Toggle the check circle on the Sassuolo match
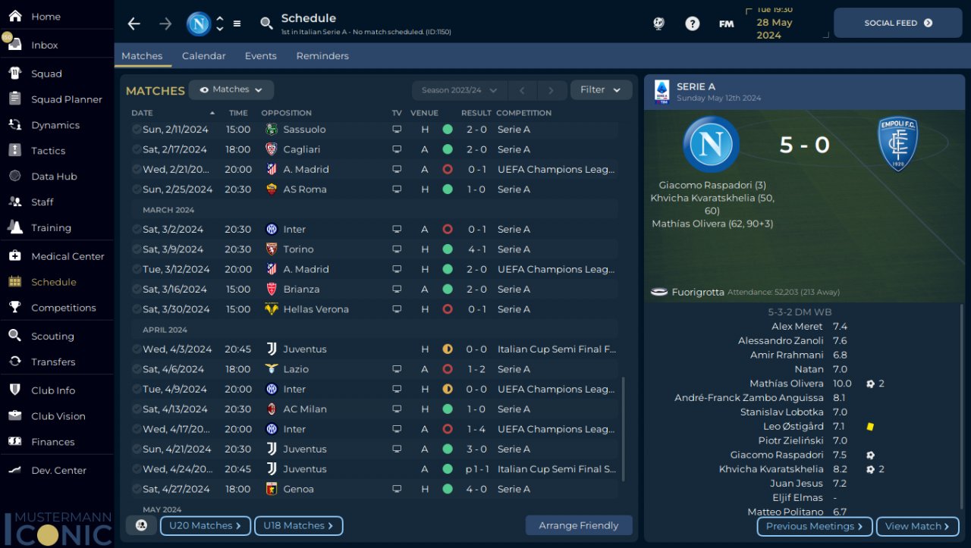971x548 pixels. pos(137,130)
